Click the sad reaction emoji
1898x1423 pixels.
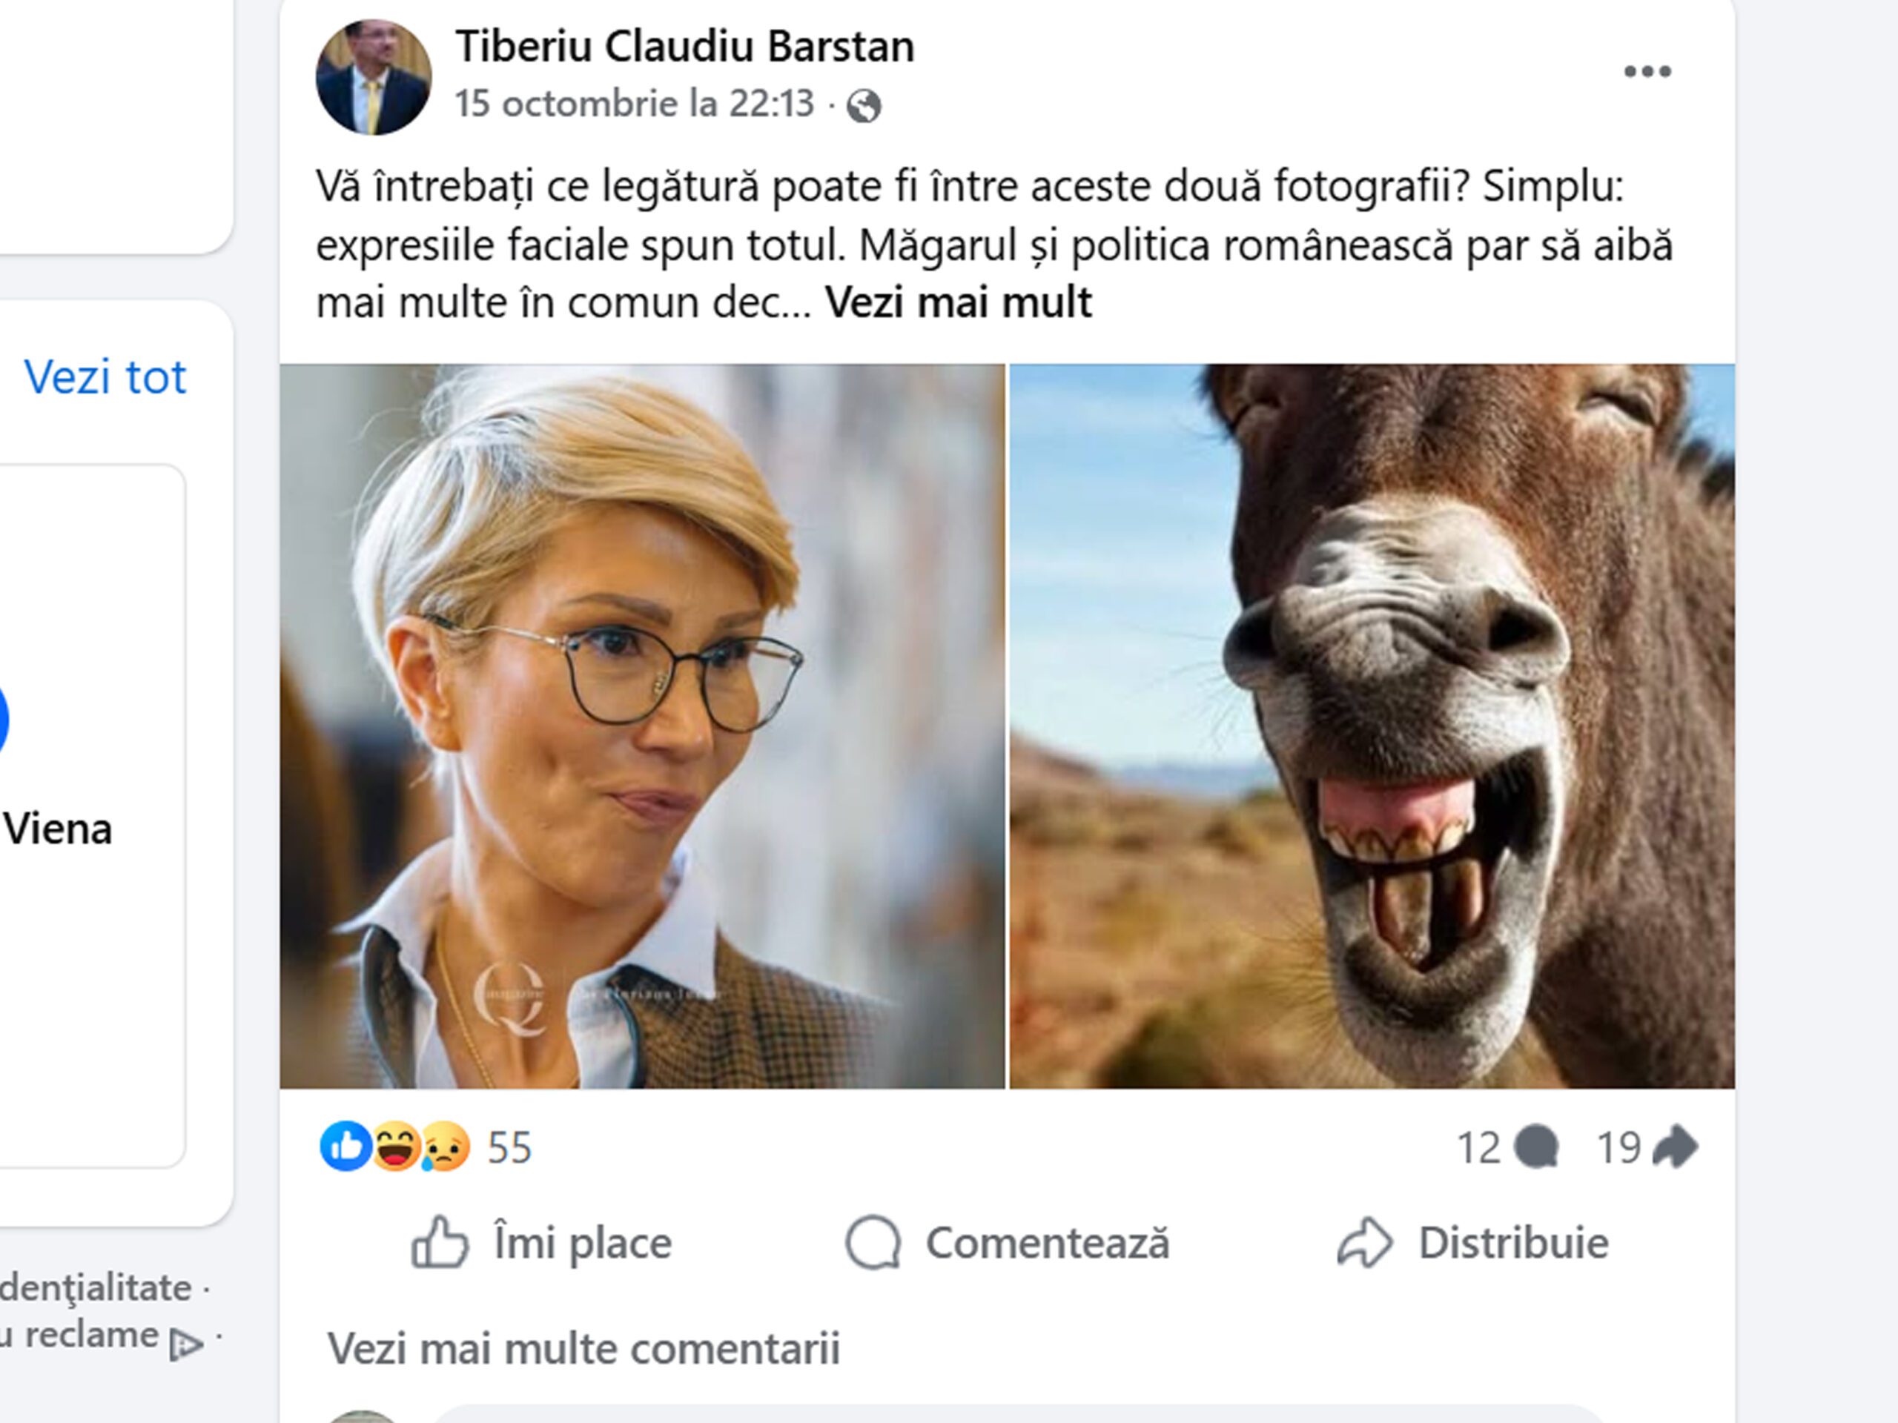444,1147
